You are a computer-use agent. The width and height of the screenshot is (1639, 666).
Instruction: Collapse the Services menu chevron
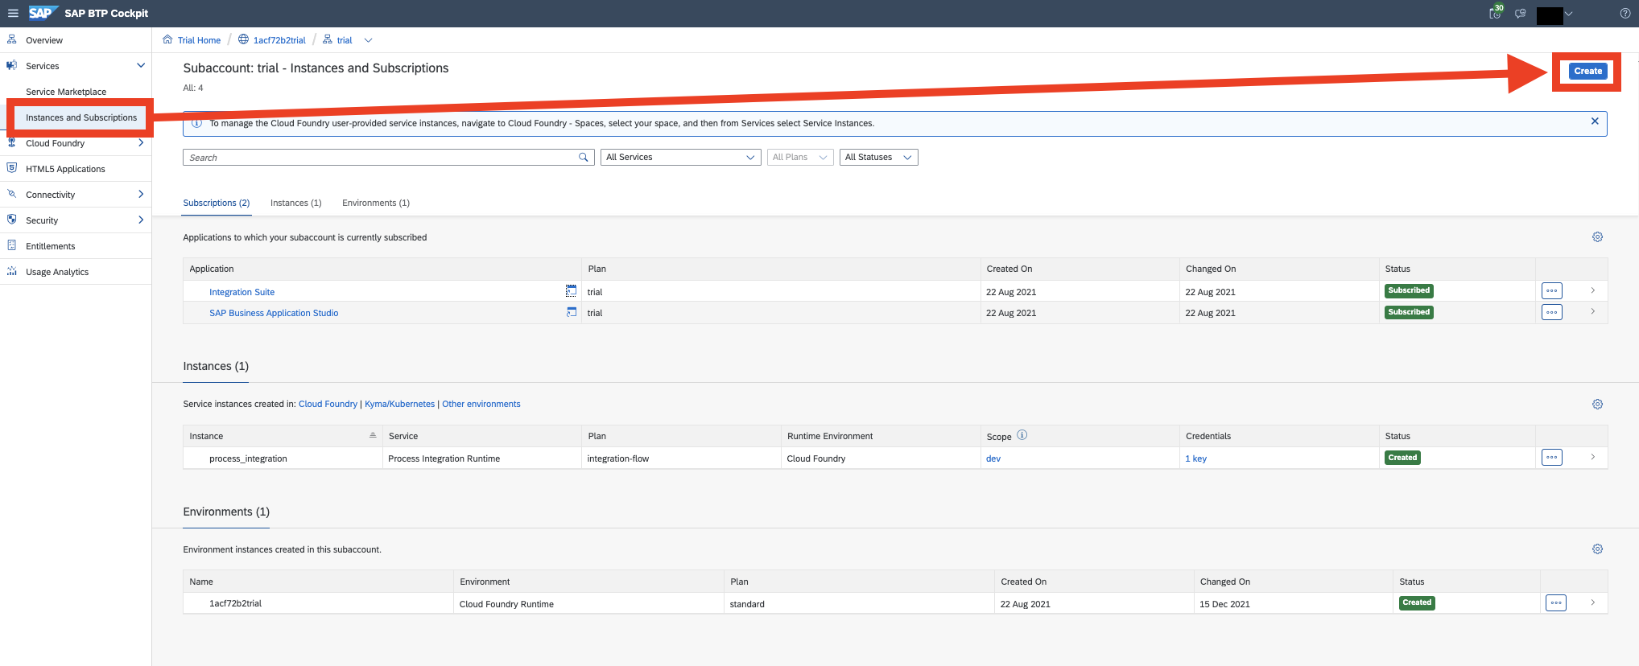141,65
